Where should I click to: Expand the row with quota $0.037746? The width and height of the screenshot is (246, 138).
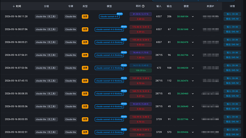(x=193, y=119)
